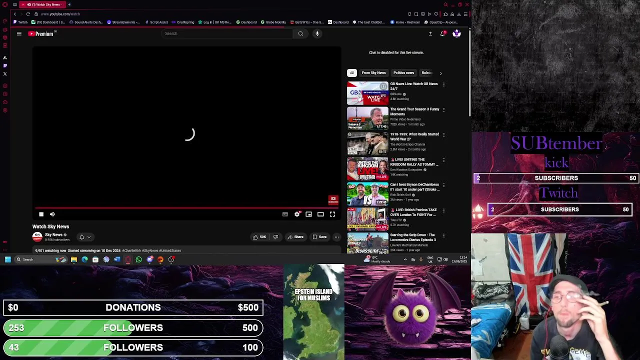Viewport: 640px width, 360px height.
Task: Open the Sky News channel avatar
Action: click(x=37, y=237)
